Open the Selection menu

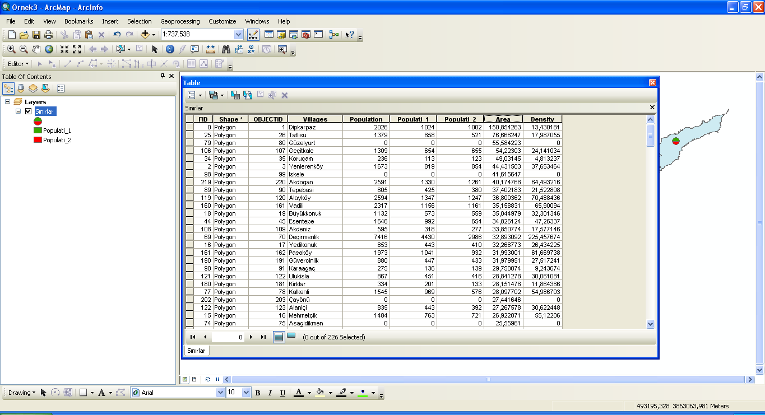[140, 21]
